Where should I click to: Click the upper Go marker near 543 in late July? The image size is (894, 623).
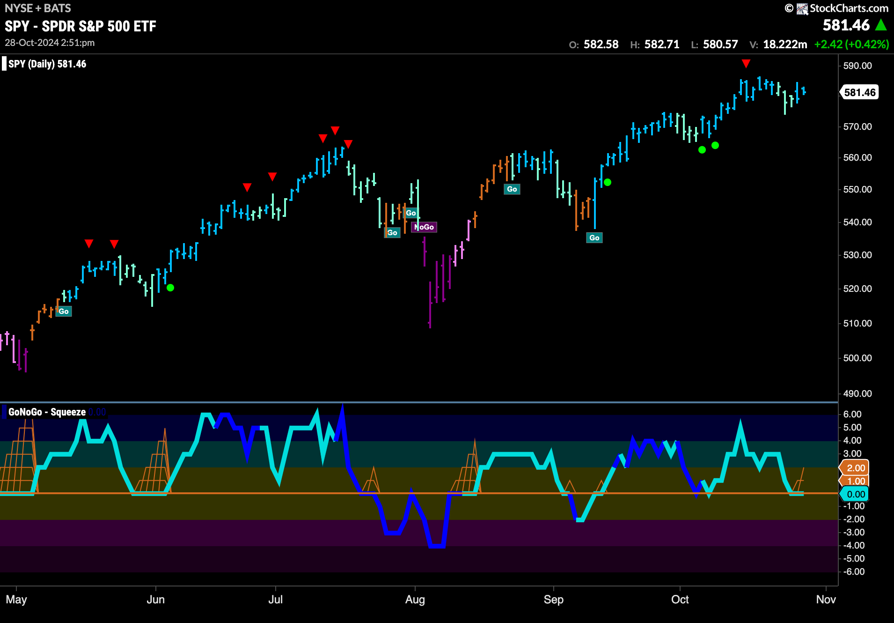click(411, 213)
